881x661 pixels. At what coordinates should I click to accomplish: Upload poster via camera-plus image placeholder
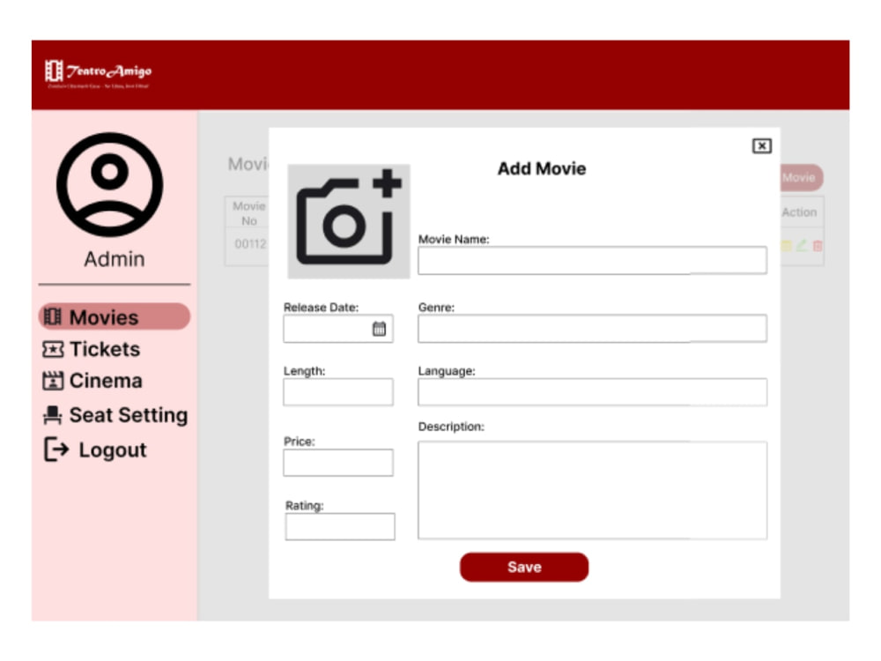point(349,221)
